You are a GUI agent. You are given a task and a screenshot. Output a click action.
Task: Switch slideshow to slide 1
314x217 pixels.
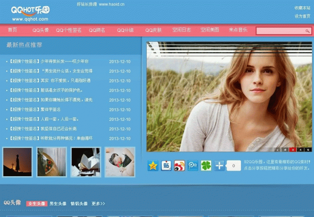[277, 150]
